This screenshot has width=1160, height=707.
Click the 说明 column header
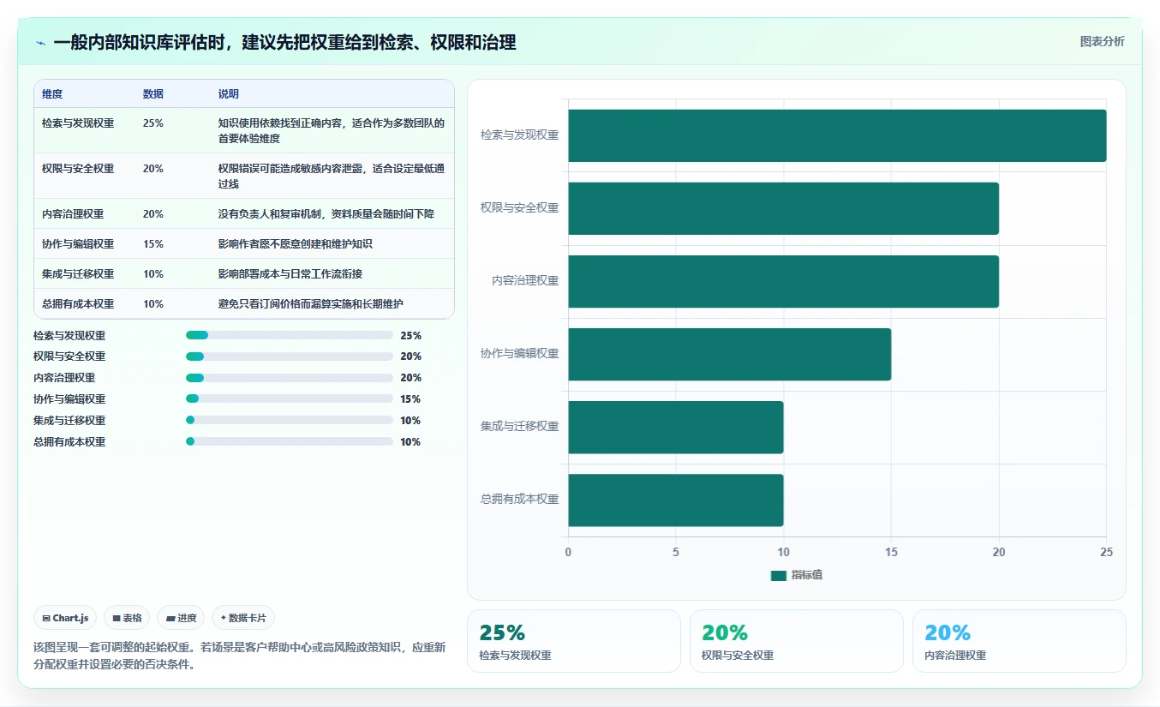click(x=229, y=93)
